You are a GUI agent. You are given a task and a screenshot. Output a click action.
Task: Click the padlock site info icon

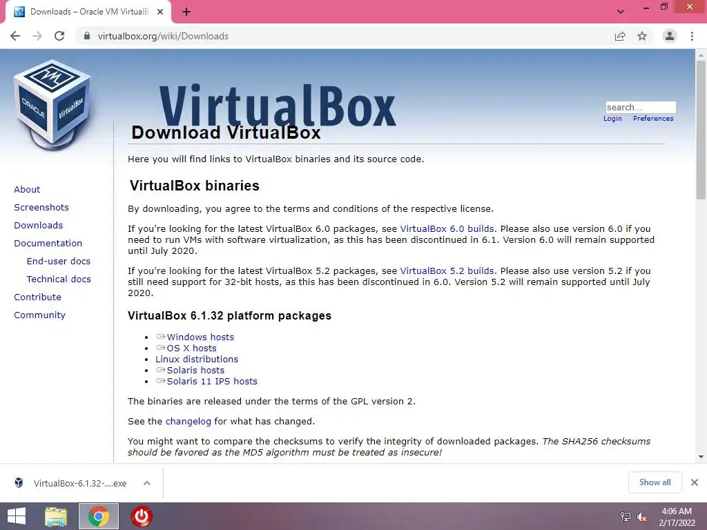tap(87, 36)
